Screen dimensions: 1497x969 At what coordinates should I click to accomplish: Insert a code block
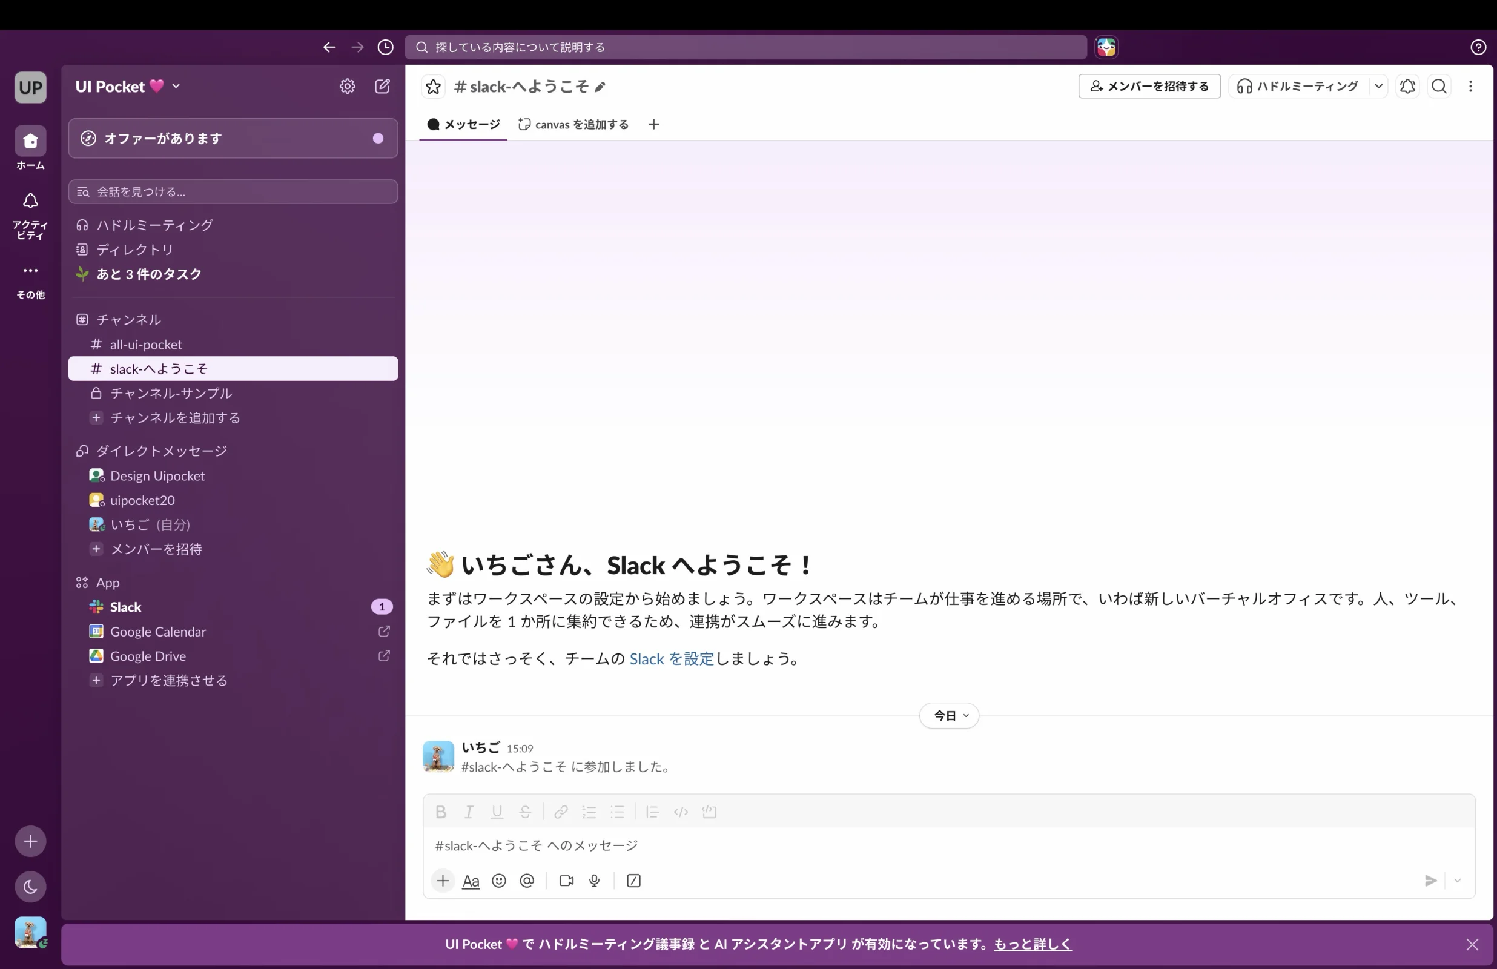coord(709,812)
